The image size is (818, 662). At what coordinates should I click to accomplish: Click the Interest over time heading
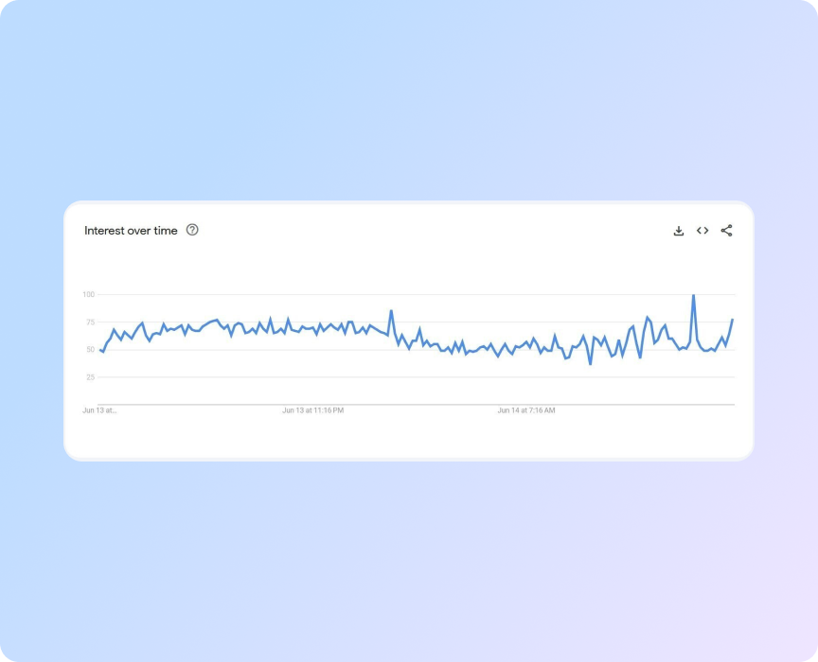click(129, 230)
